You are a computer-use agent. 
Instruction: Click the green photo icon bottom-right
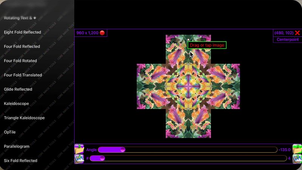[297, 159]
